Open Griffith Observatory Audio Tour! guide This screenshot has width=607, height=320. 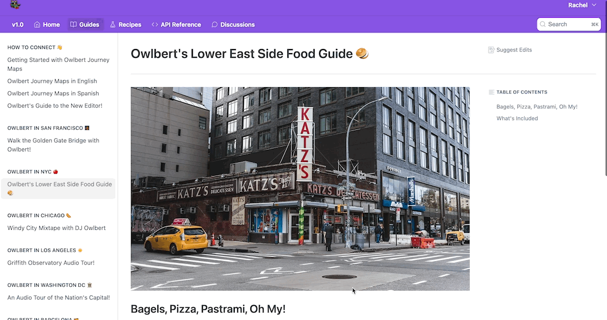[x=51, y=263]
